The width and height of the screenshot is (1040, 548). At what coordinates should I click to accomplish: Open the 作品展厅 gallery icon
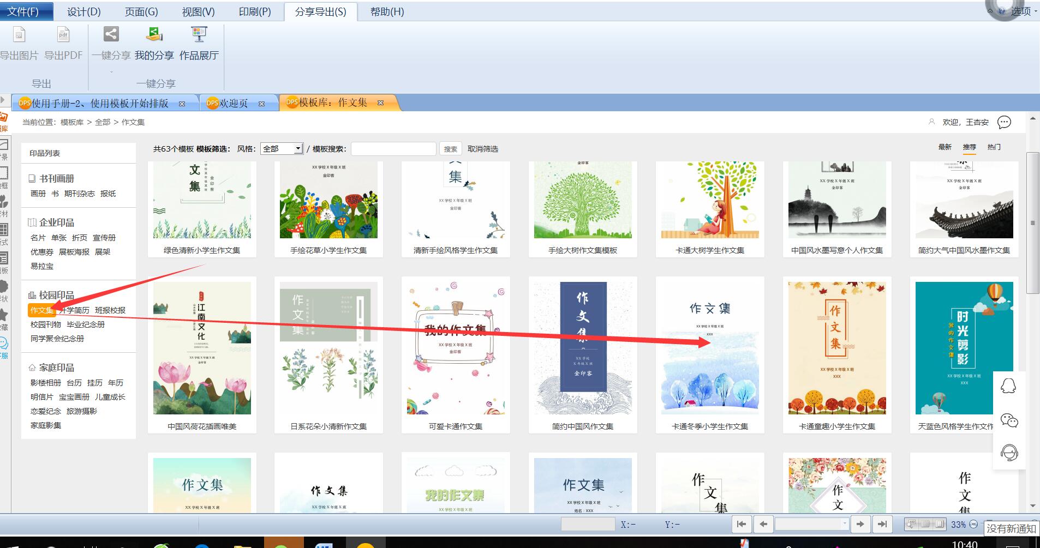199,35
